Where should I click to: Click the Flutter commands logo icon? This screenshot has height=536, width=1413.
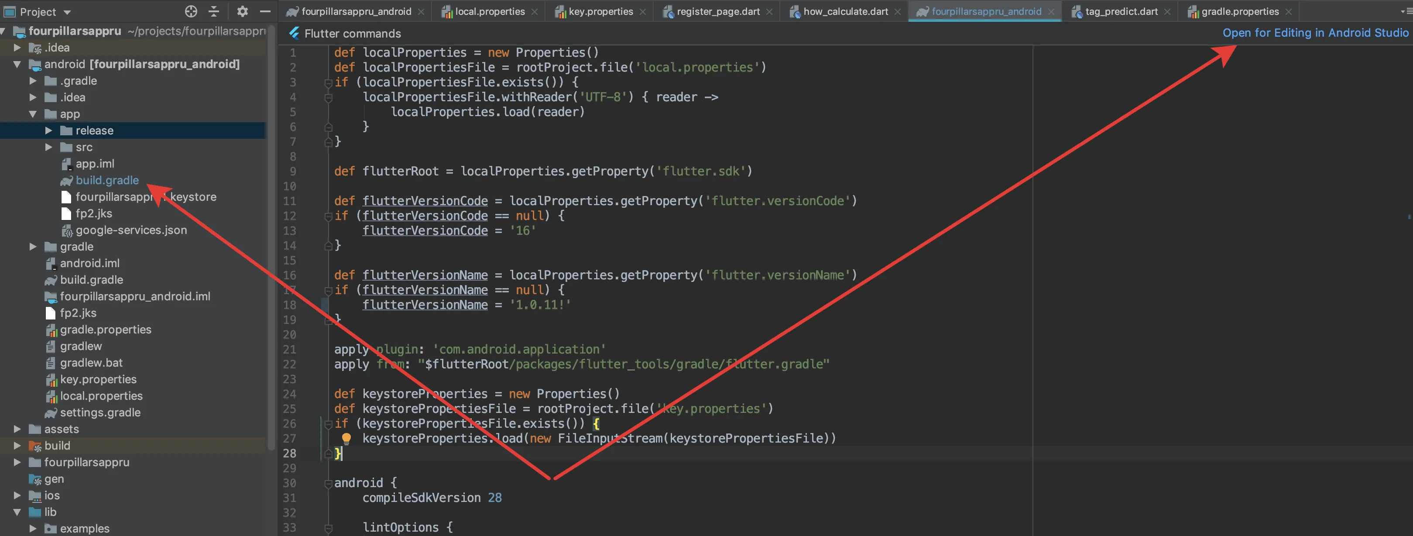click(x=295, y=34)
